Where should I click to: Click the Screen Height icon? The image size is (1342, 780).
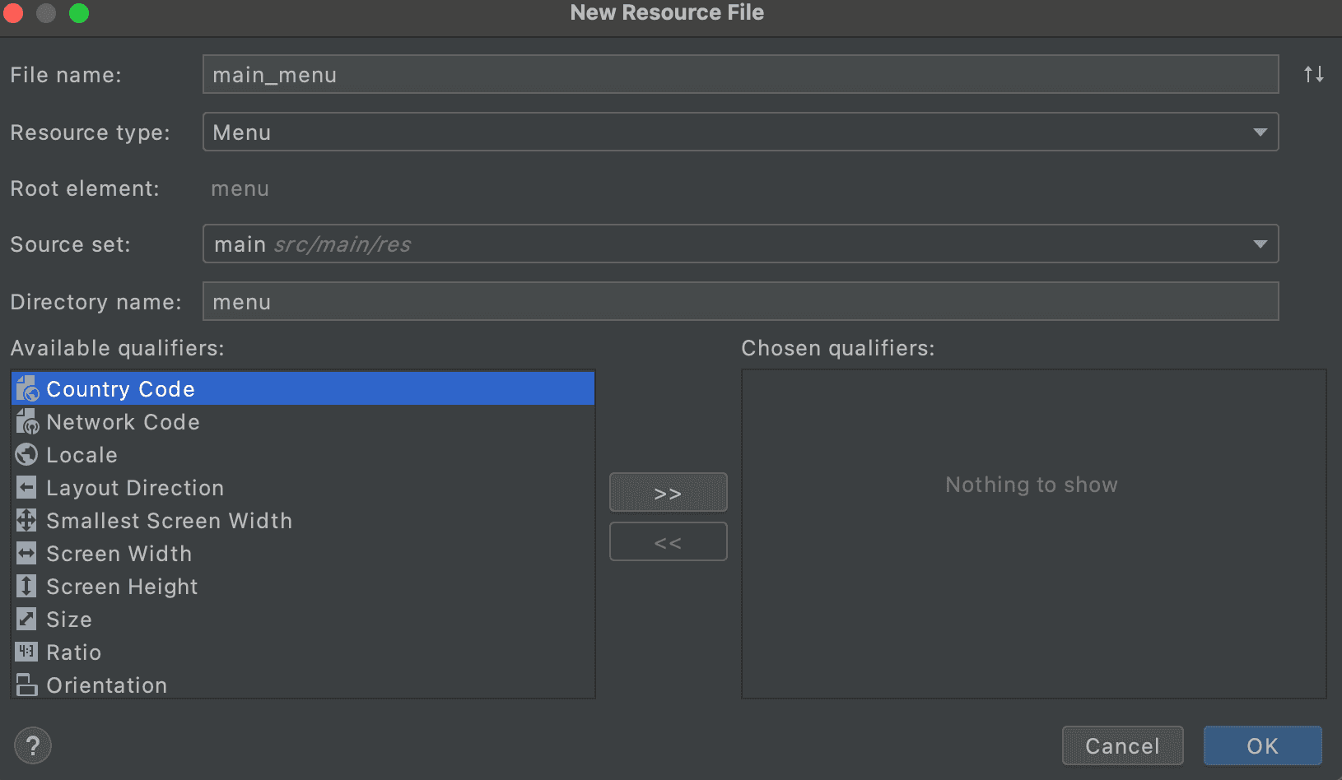tap(27, 586)
